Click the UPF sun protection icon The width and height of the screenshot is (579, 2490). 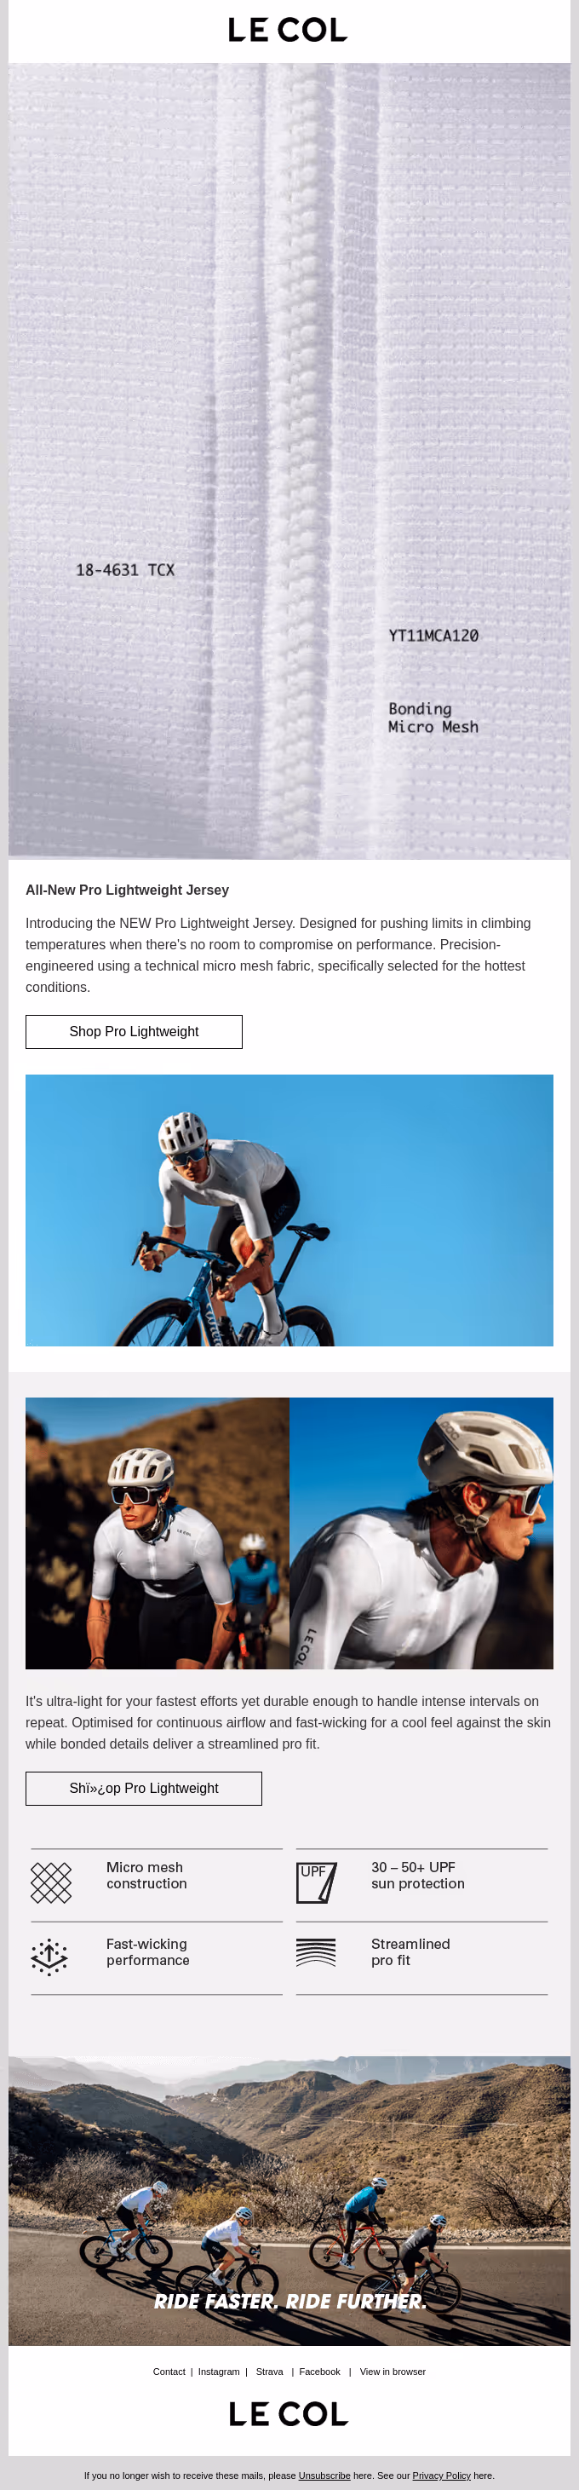(316, 1883)
